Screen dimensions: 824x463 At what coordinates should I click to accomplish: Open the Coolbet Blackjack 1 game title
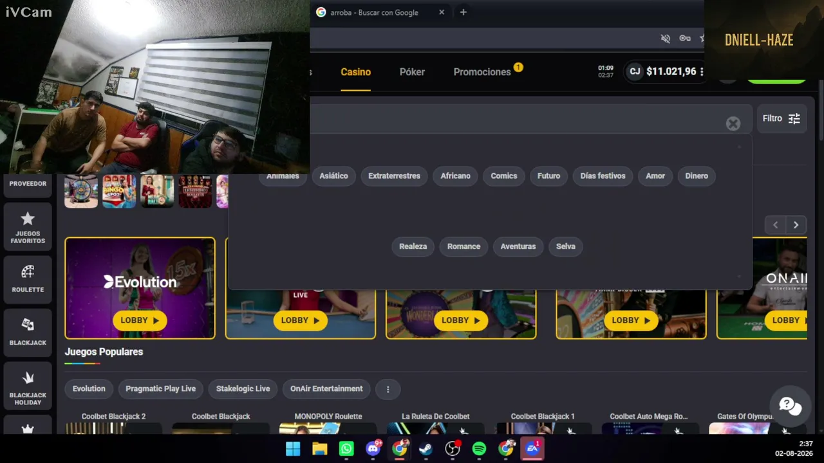coord(543,417)
